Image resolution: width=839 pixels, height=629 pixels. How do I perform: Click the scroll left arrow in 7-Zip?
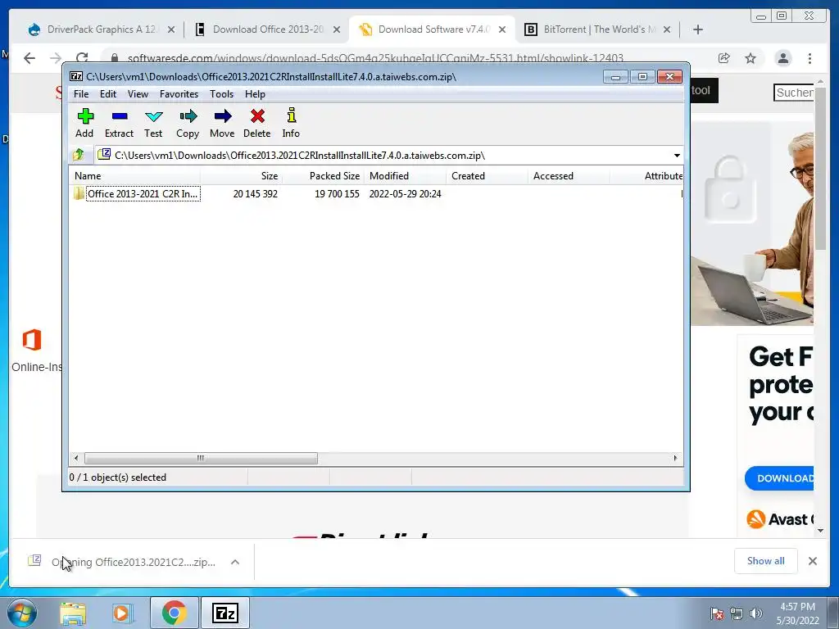pyautogui.click(x=76, y=459)
